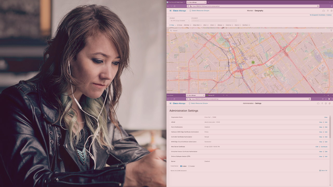Click cloud icon in Administration Settings header

coord(318,103)
